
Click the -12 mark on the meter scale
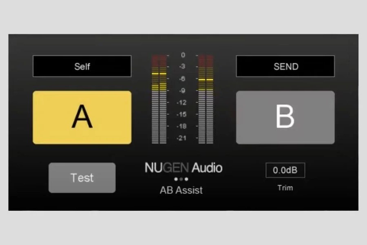182,102
